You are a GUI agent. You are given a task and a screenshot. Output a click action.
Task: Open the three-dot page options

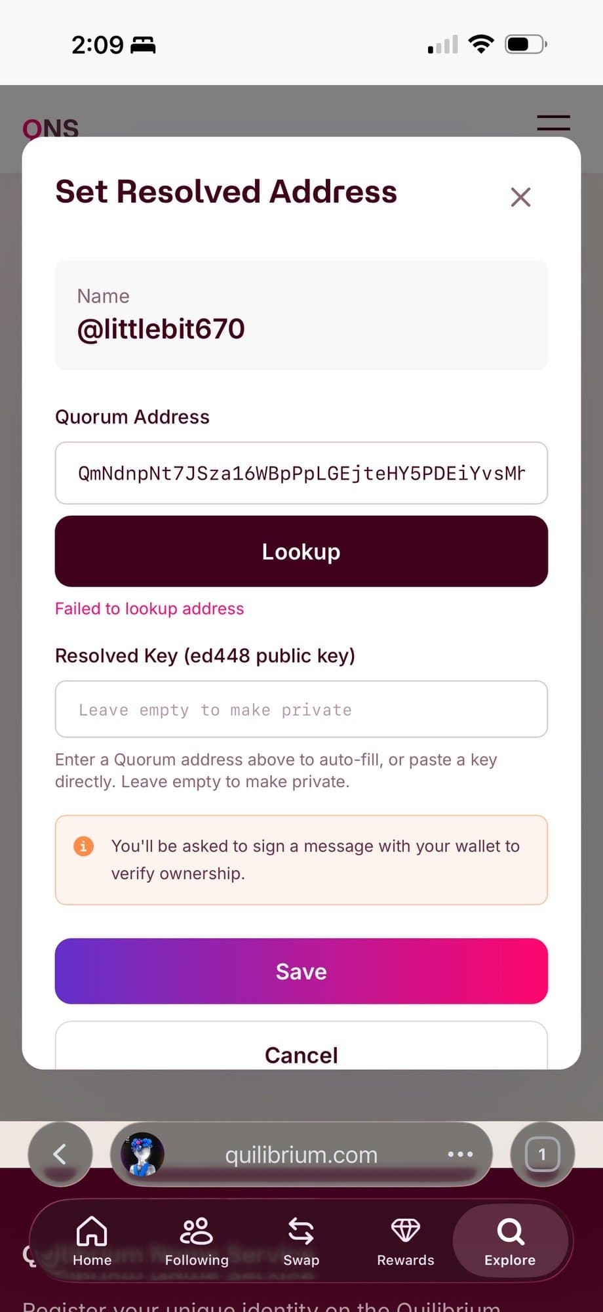460,1154
